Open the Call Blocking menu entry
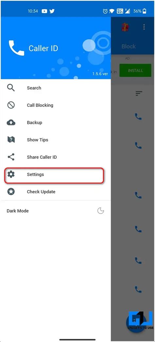 pos(56,105)
